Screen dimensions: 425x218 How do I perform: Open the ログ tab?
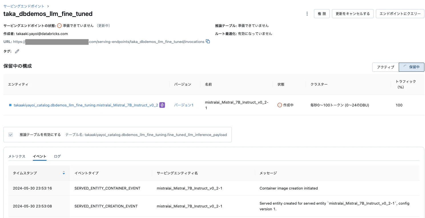[57, 156]
